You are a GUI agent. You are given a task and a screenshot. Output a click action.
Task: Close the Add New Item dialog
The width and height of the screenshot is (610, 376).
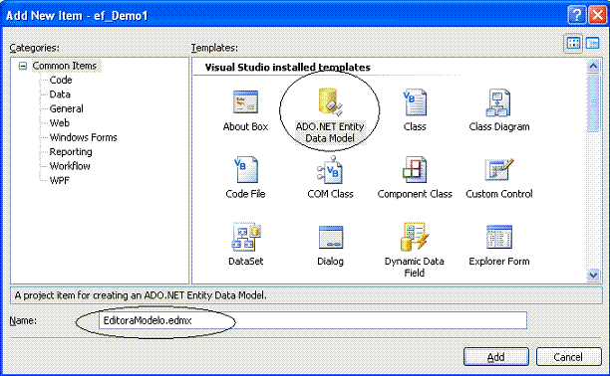tap(597, 15)
